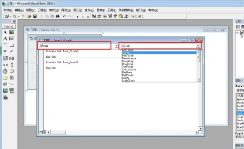Close the toolbox with its X button

click(14, 22)
